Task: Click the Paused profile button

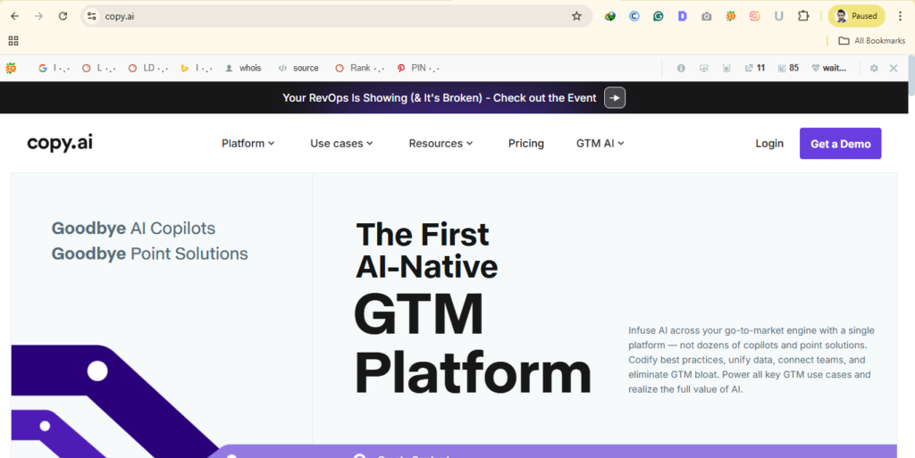Action: coord(857,16)
